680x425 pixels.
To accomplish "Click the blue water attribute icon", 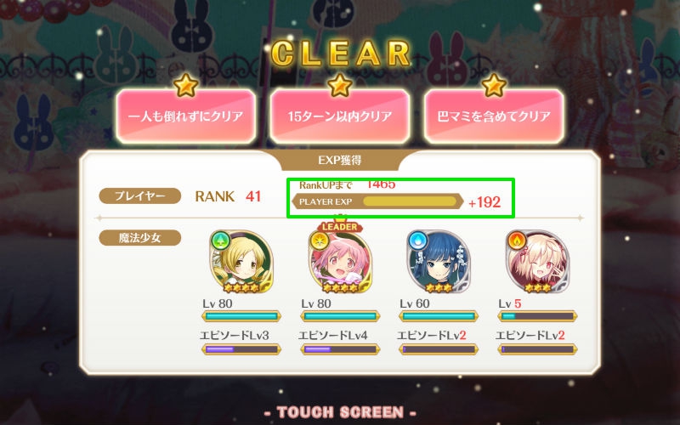I will coord(418,241).
